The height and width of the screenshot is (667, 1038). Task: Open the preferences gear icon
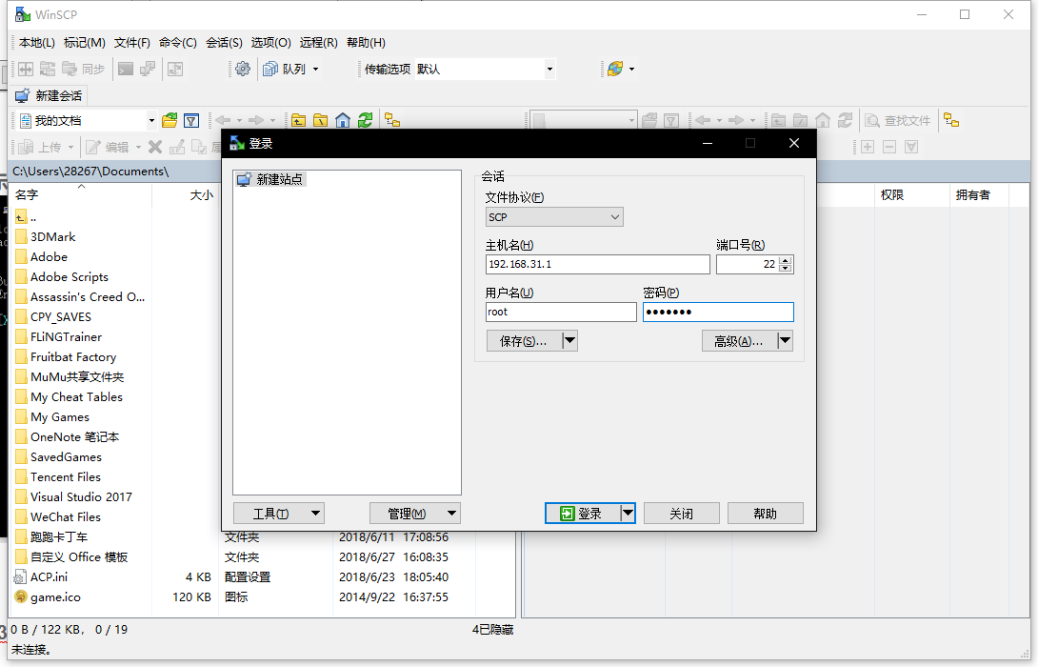(243, 69)
